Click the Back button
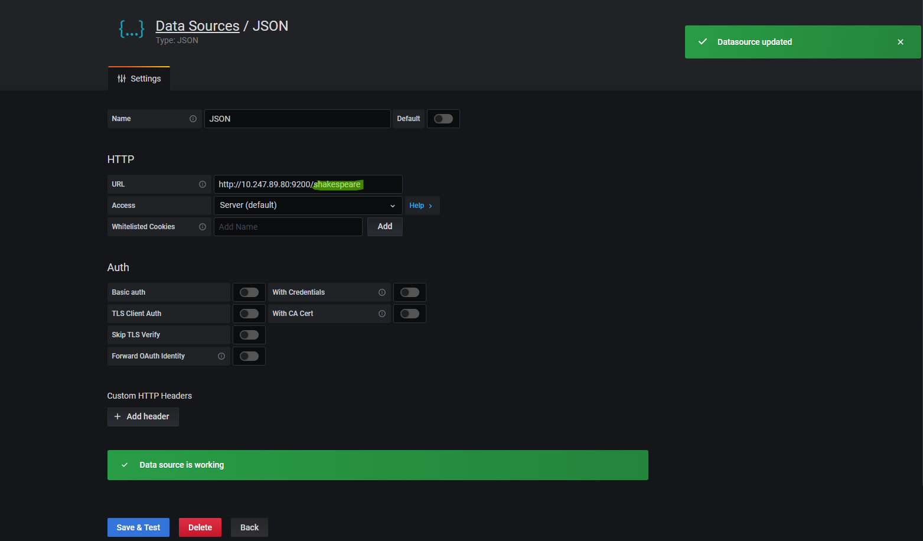This screenshot has width=923, height=541. 249,527
